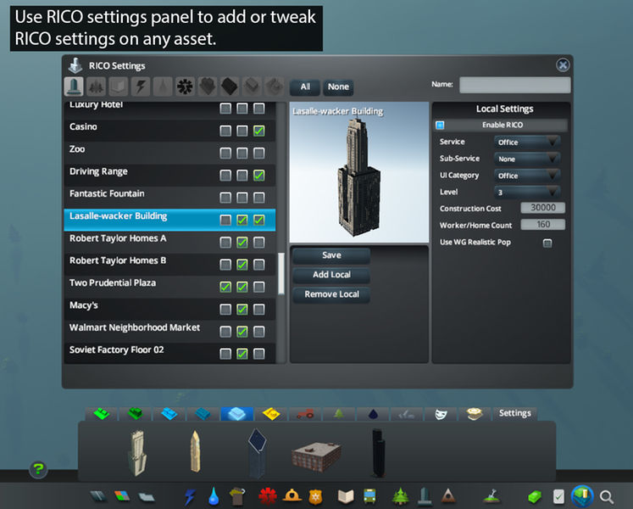Toggle the first checkbox for Two Prudential Plaza
Viewport: 633px width, 509px height.
pyautogui.click(x=225, y=287)
